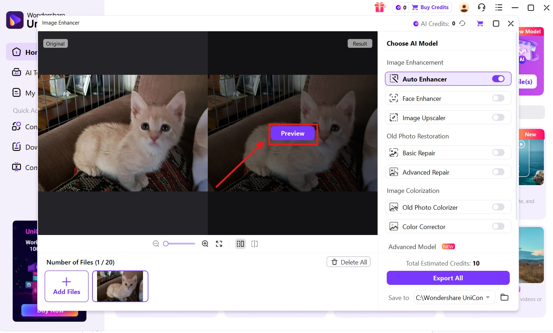Click the Original label tag

pos(55,44)
